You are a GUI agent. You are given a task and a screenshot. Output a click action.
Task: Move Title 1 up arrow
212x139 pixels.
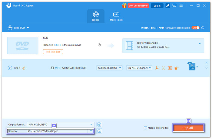coord(207,66)
